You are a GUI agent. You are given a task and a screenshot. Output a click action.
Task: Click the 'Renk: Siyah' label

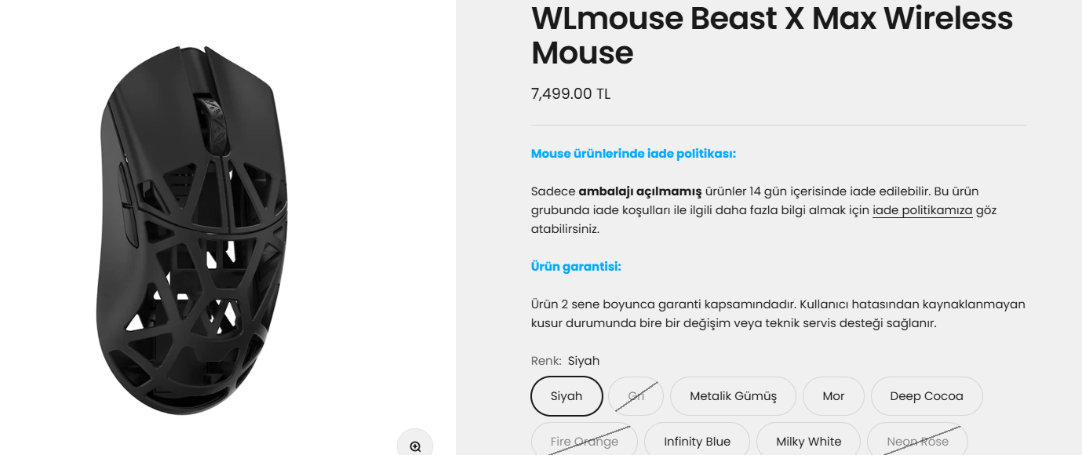click(x=565, y=361)
